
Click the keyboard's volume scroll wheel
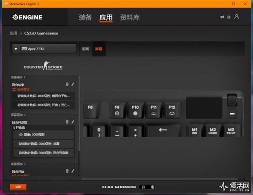(x=232, y=100)
